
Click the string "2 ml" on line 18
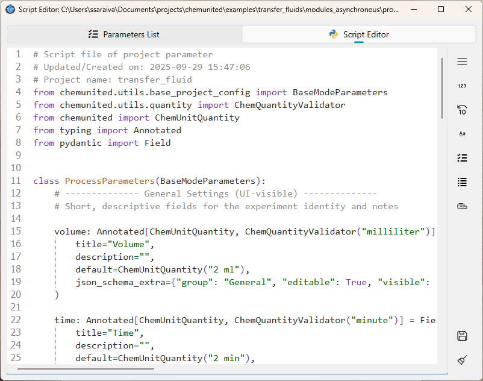223,269
